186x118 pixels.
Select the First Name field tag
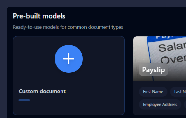point(153,92)
